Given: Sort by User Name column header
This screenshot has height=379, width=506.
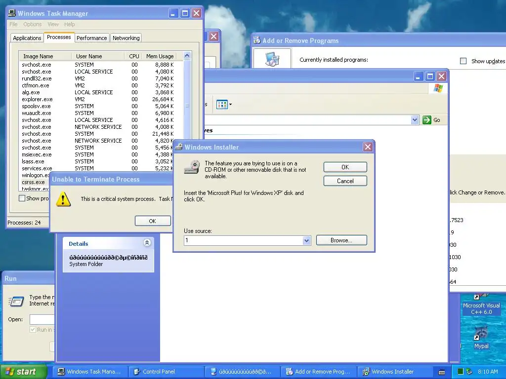Looking at the screenshot, I should (98, 56).
